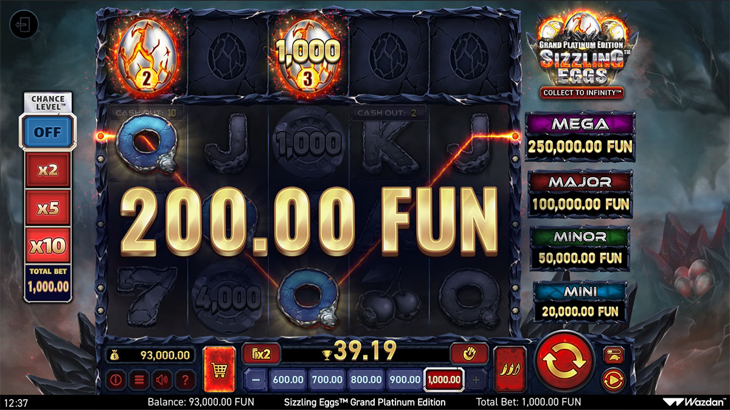Enable the x10 Chance Level
Viewport: 730px width, 410px height.
coord(47,246)
